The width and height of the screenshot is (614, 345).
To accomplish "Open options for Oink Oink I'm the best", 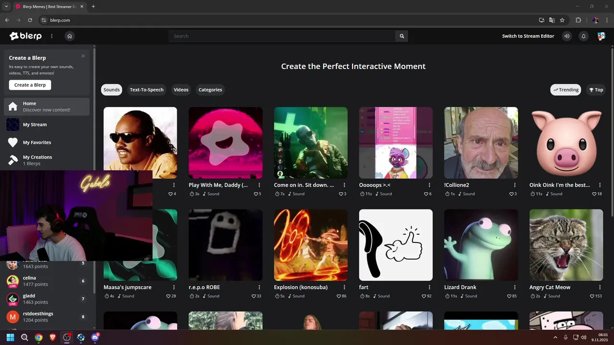I will (600, 185).
